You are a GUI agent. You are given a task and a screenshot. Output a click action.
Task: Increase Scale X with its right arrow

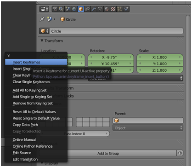click(180, 57)
